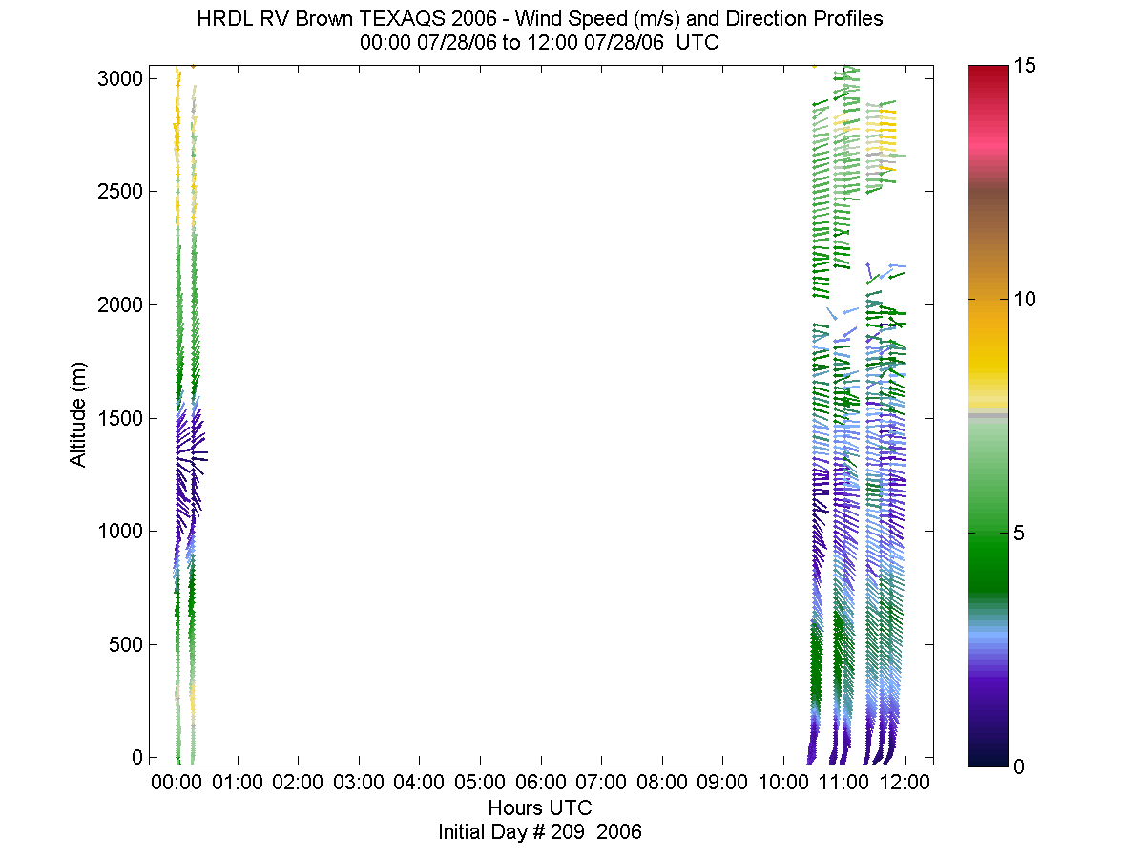The height and width of the screenshot is (859, 1145).
Task: Click the 07:00 time tick label
Action: point(601,783)
